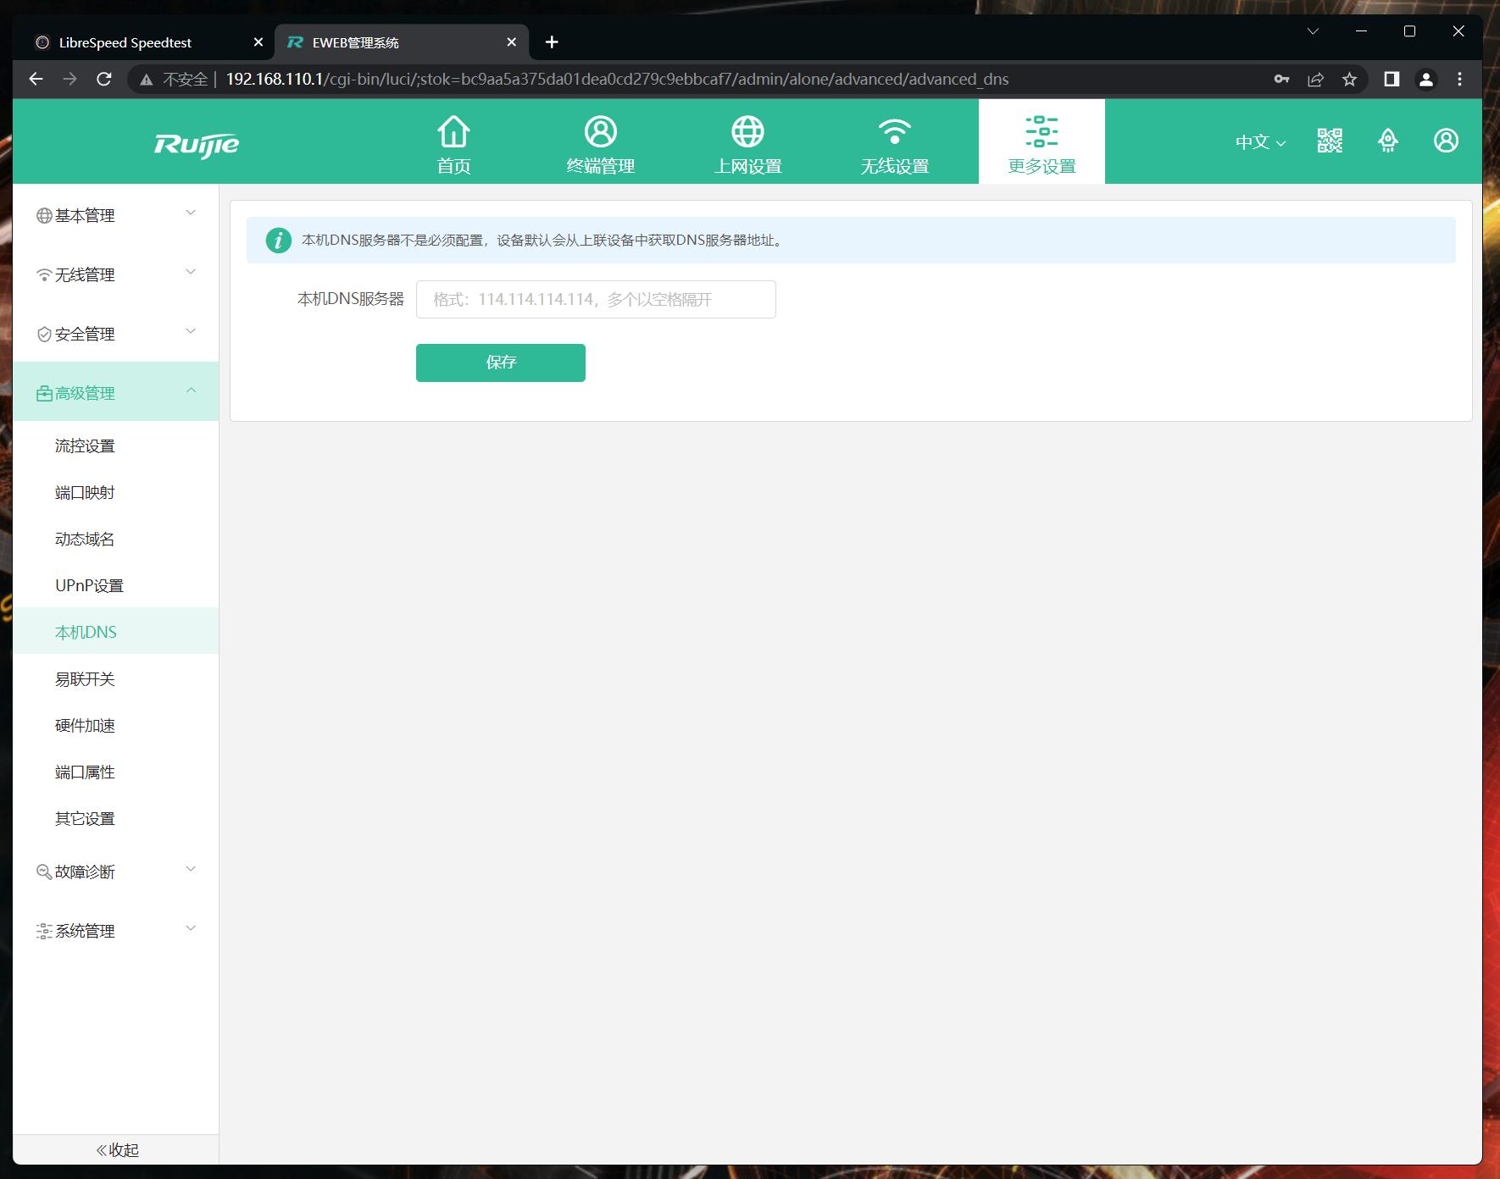Viewport: 1500px width, 1179px height.
Task: Open the saved passwords key icon
Action: pyautogui.click(x=1281, y=80)
